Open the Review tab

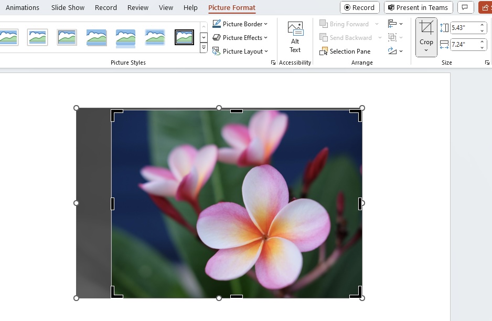click(x=138, y=7)
